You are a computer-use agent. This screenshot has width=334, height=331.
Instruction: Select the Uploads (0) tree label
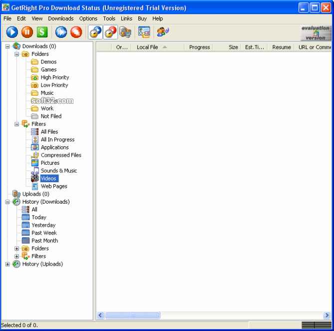36,194
